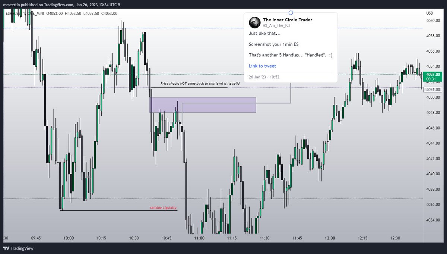The width and height of the screenshot is (447, 254).
Task: Click the C4053.00 close value in legend
Action: click(x=109, y=13)
